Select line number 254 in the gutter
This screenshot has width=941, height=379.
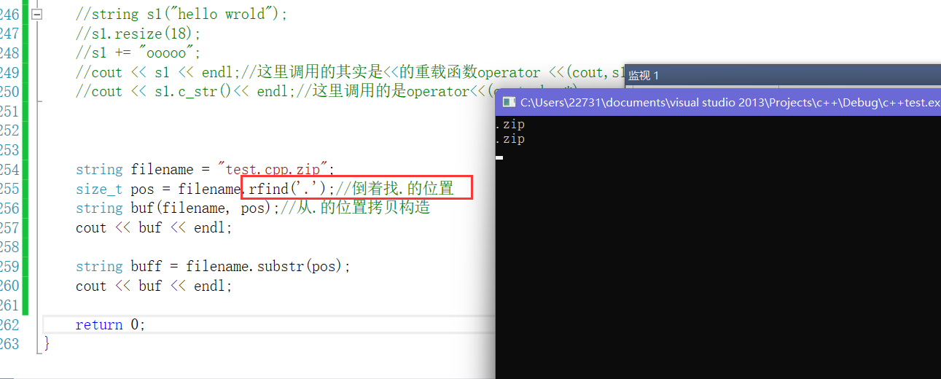pos(9,170)
